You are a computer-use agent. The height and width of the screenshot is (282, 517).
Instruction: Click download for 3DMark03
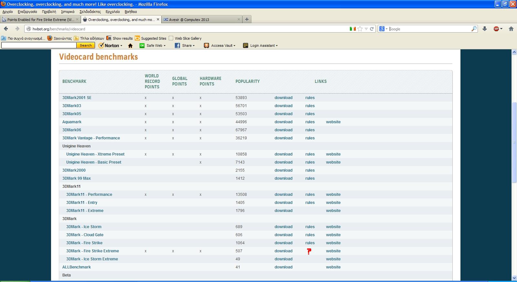[x=283, y=106]
